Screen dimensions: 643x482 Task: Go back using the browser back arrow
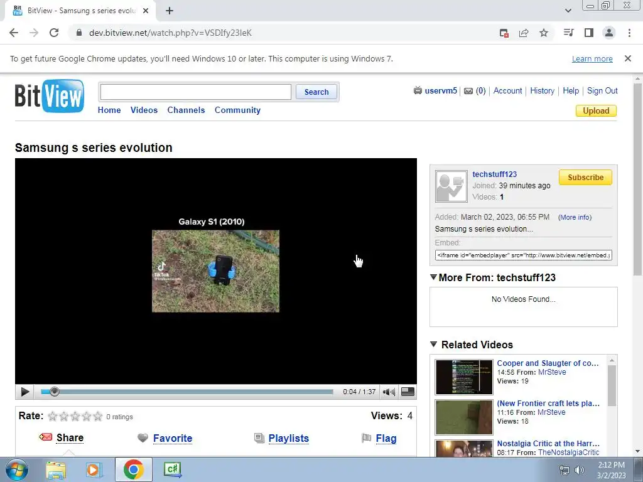pos(14,33)
